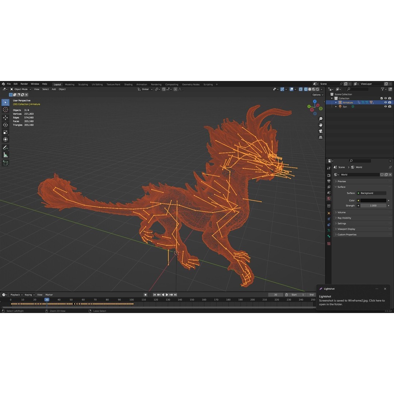The image size is (394, 394).
Task: Open the Add menu in viewport header
Action: click(54, 89)
